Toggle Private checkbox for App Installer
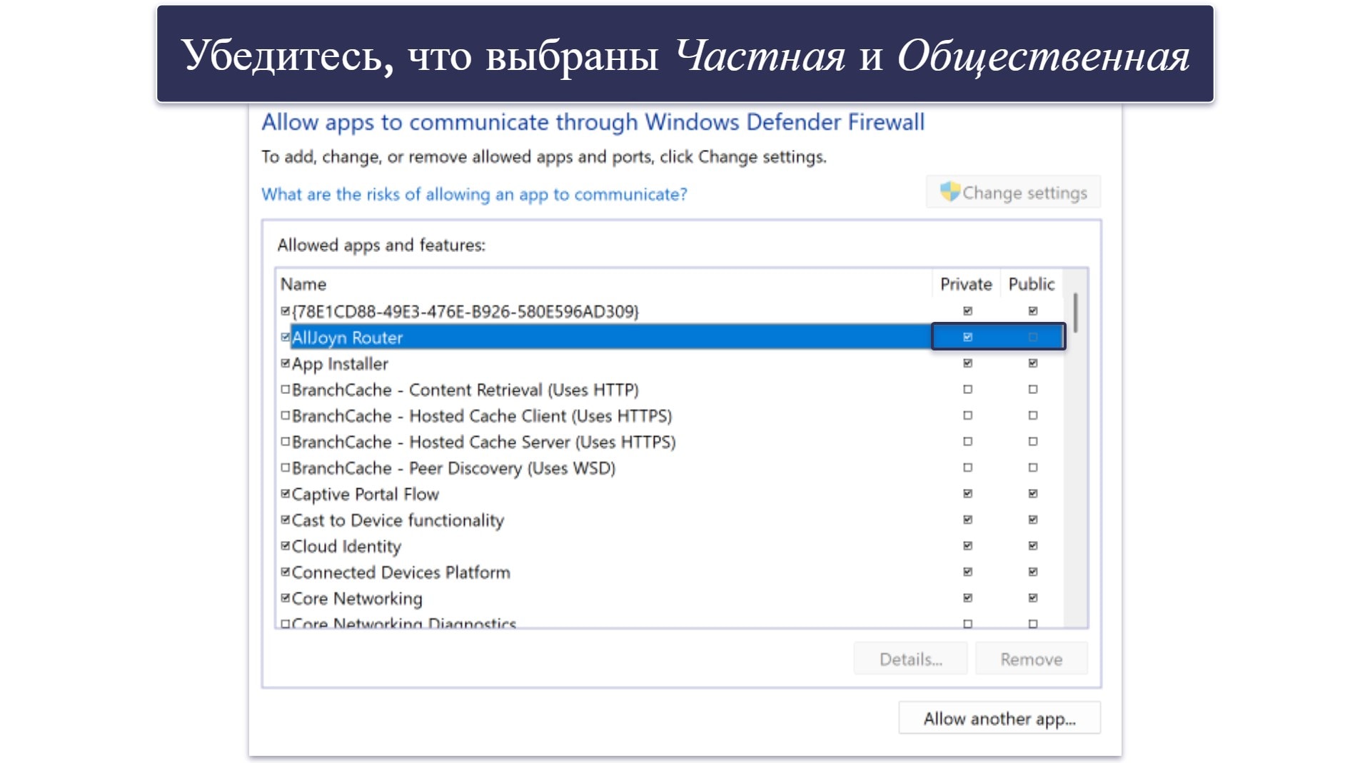Screen dimensions: 1370x763 [967, 363]
